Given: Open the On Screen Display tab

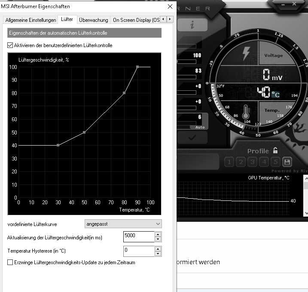Looking at the screenshot, I should tap(136, 20).
